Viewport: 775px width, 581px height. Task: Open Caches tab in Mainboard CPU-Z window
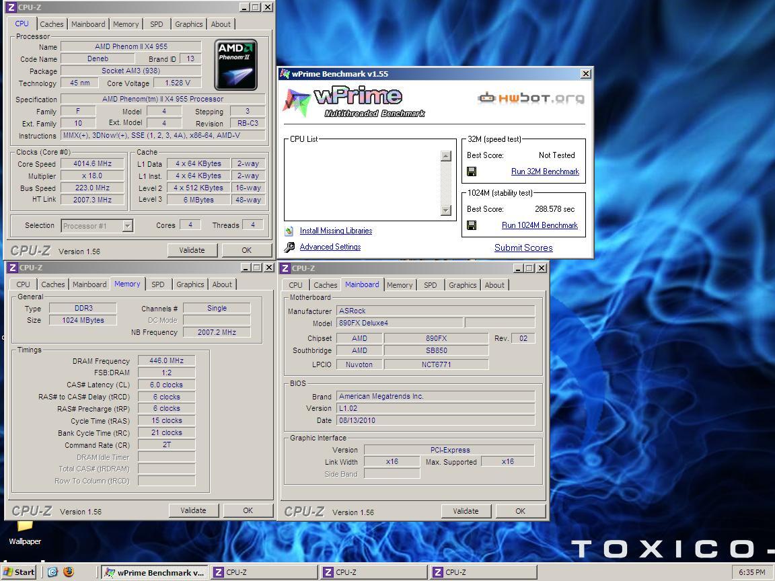(325, 285)
